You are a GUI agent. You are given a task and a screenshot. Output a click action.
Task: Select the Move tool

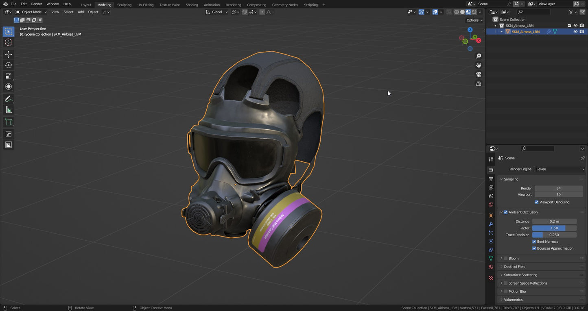click(x=8, y=54)
